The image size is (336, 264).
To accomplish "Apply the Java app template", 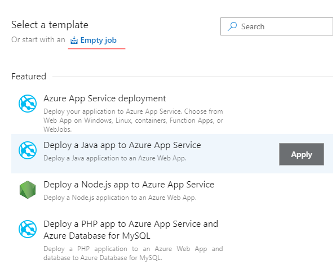I will click(x=302, y=154).
